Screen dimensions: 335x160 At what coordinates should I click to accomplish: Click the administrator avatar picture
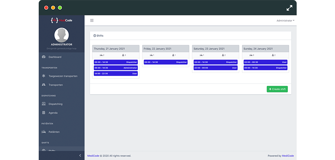pyautogui.click(x=61, y=35)
